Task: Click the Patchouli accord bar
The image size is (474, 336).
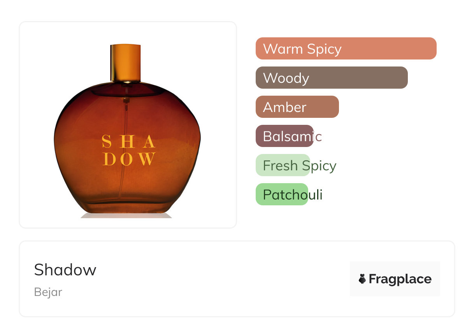Action: click(282, 194)
